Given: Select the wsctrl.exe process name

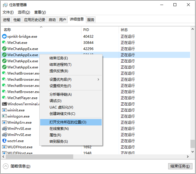Looking at the screenshot, I should [x=16, y=141].
